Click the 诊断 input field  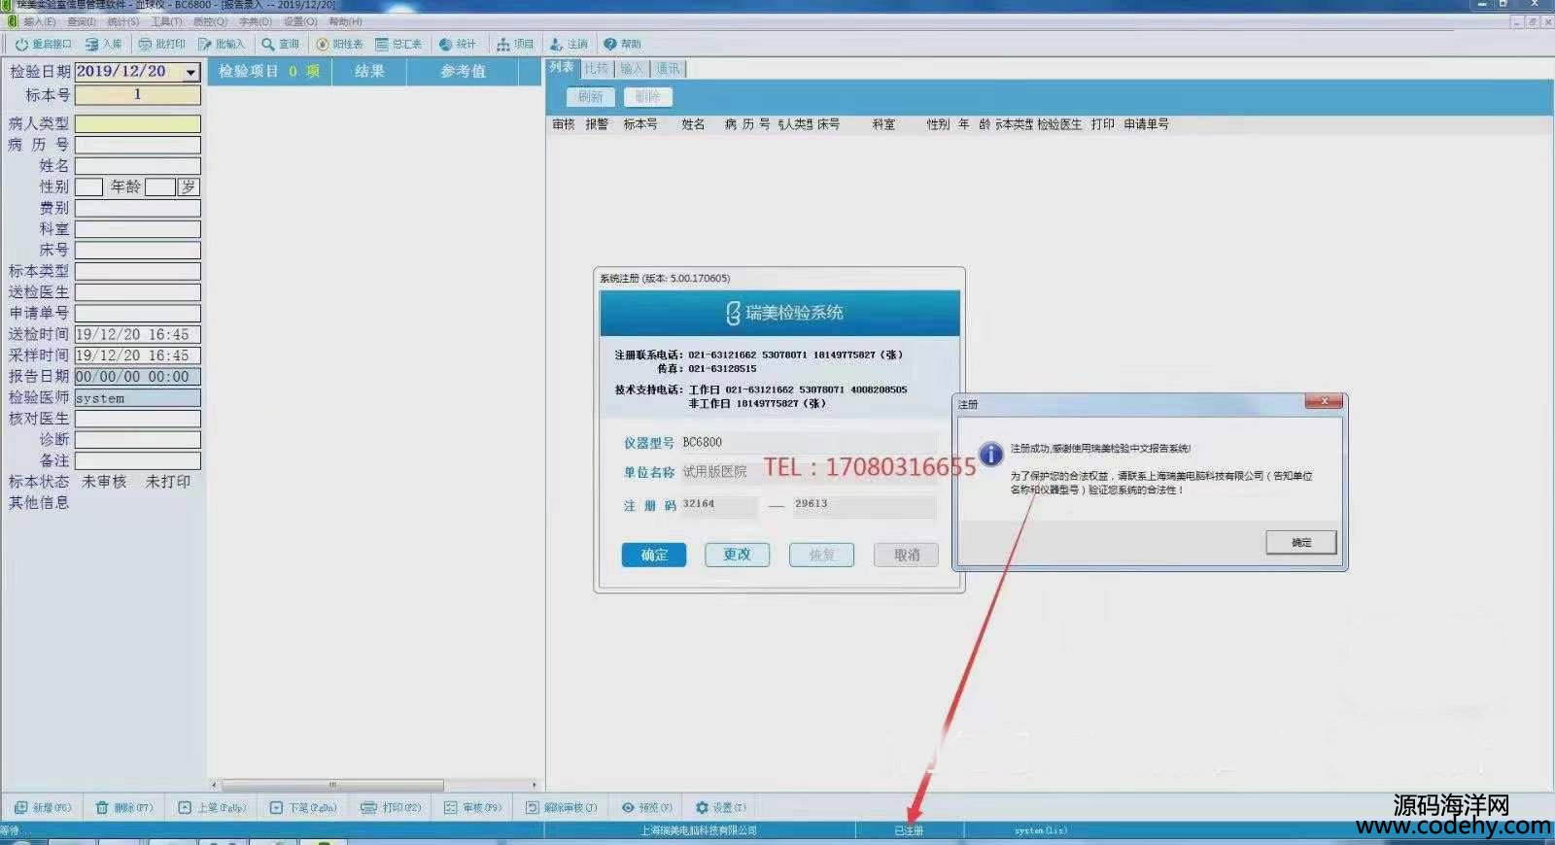click(x=138, y=440)
